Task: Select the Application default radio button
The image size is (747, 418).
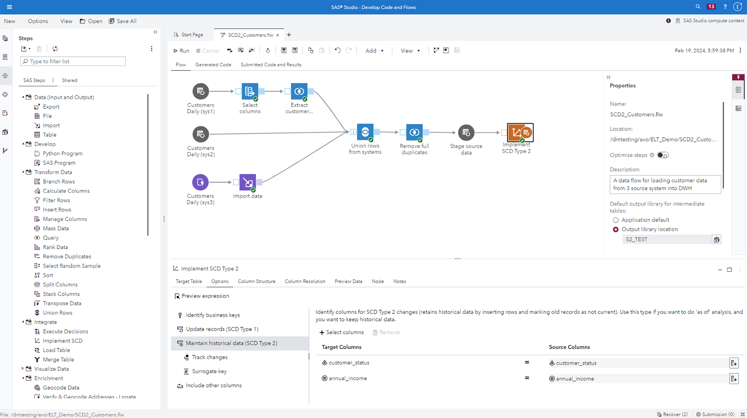Action: 616,220
